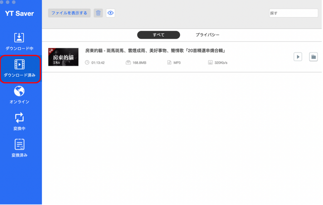The width and height of the screenshot is (323, 205).
Task: Switch to the プライバシー tab
Action: tap(207, 35)
